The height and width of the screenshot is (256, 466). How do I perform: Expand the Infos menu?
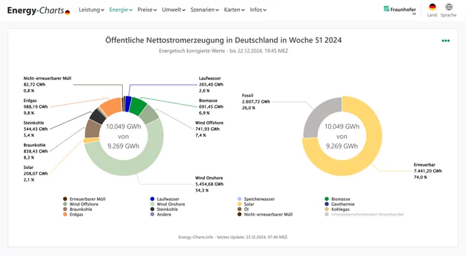(x=258, y=10)
